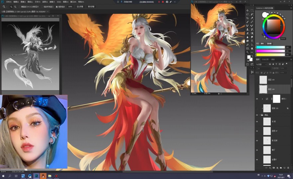Select the Type (T) tool in toolbox

252,41
